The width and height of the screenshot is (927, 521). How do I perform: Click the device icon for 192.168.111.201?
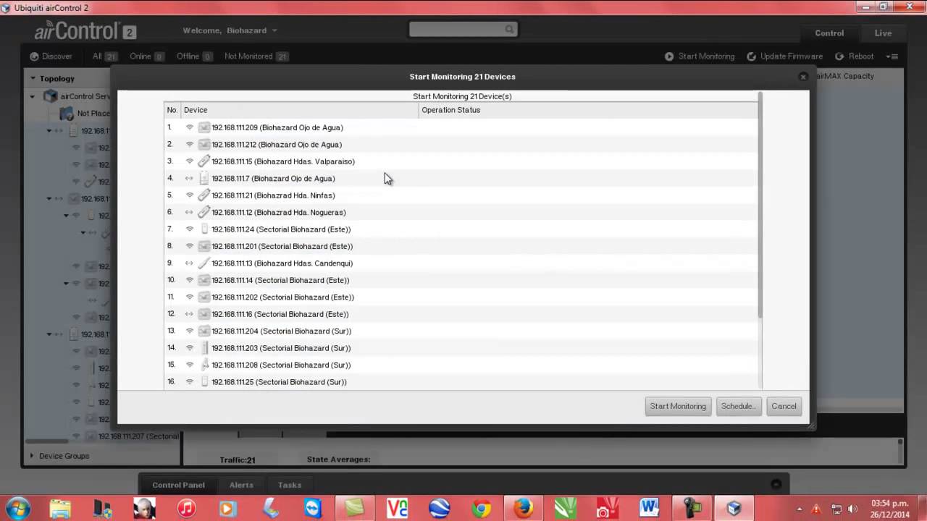click(x=204, y=246)
